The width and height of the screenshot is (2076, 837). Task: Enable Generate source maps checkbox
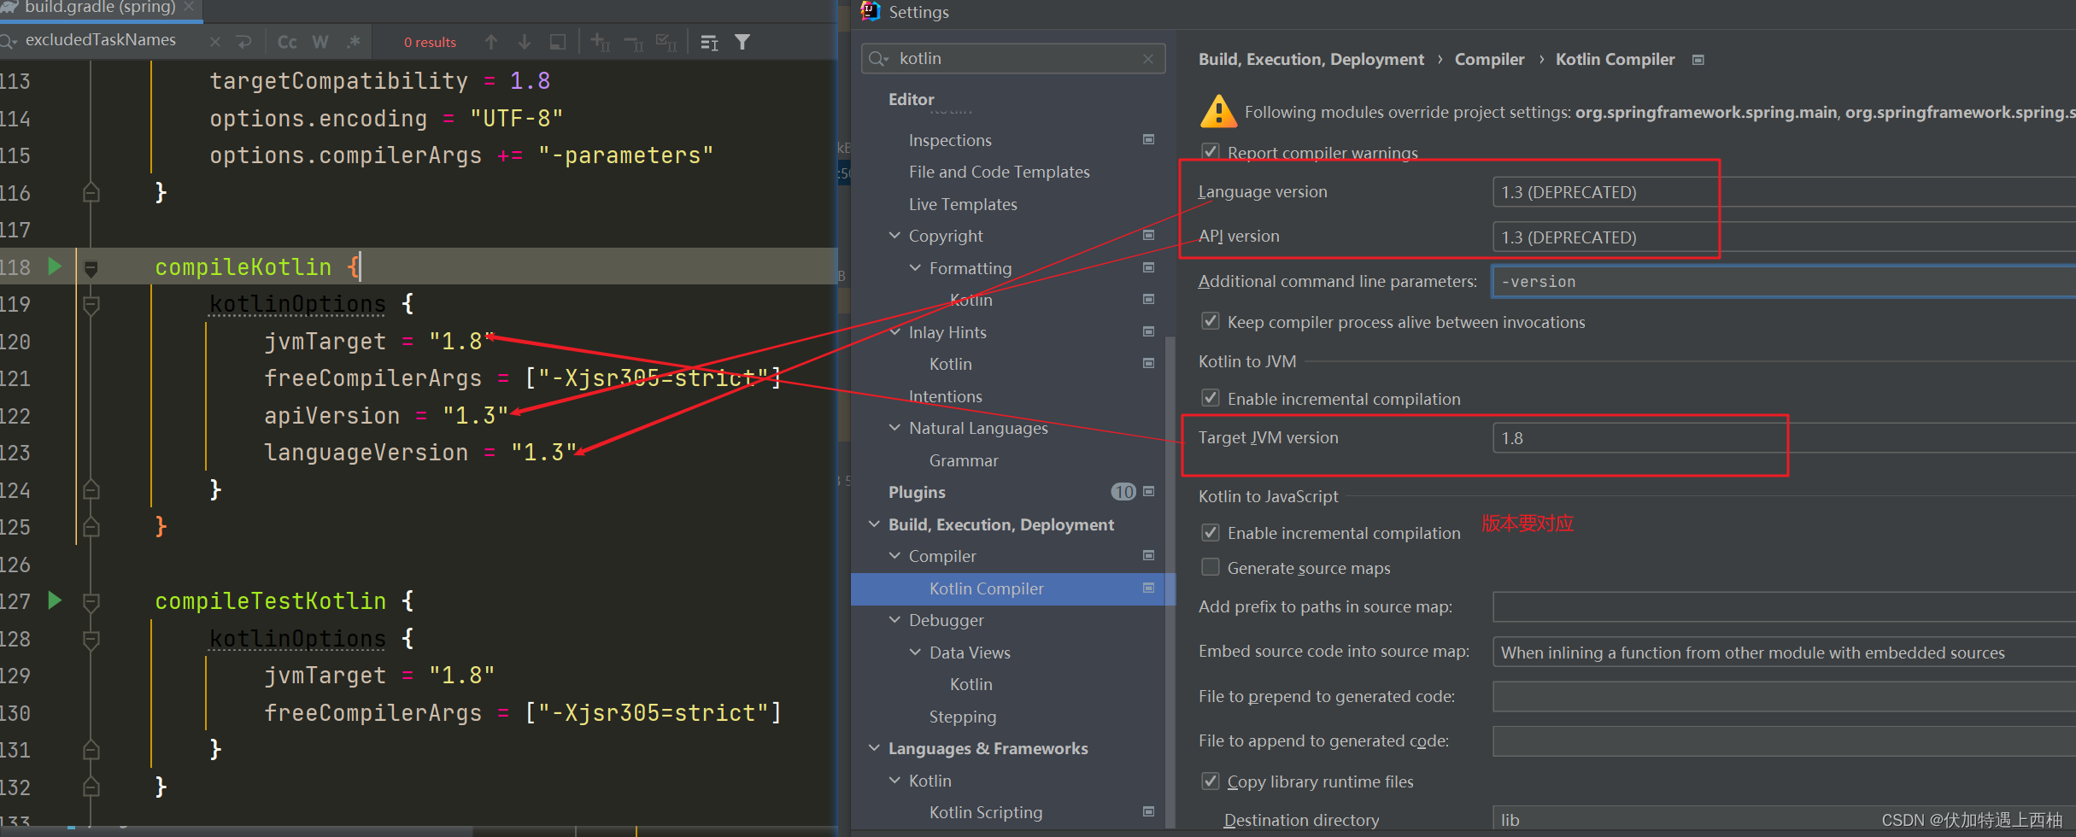[1210, 567]
